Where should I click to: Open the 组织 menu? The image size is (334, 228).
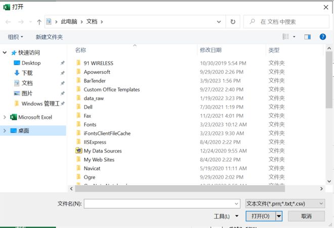point(15,37)
